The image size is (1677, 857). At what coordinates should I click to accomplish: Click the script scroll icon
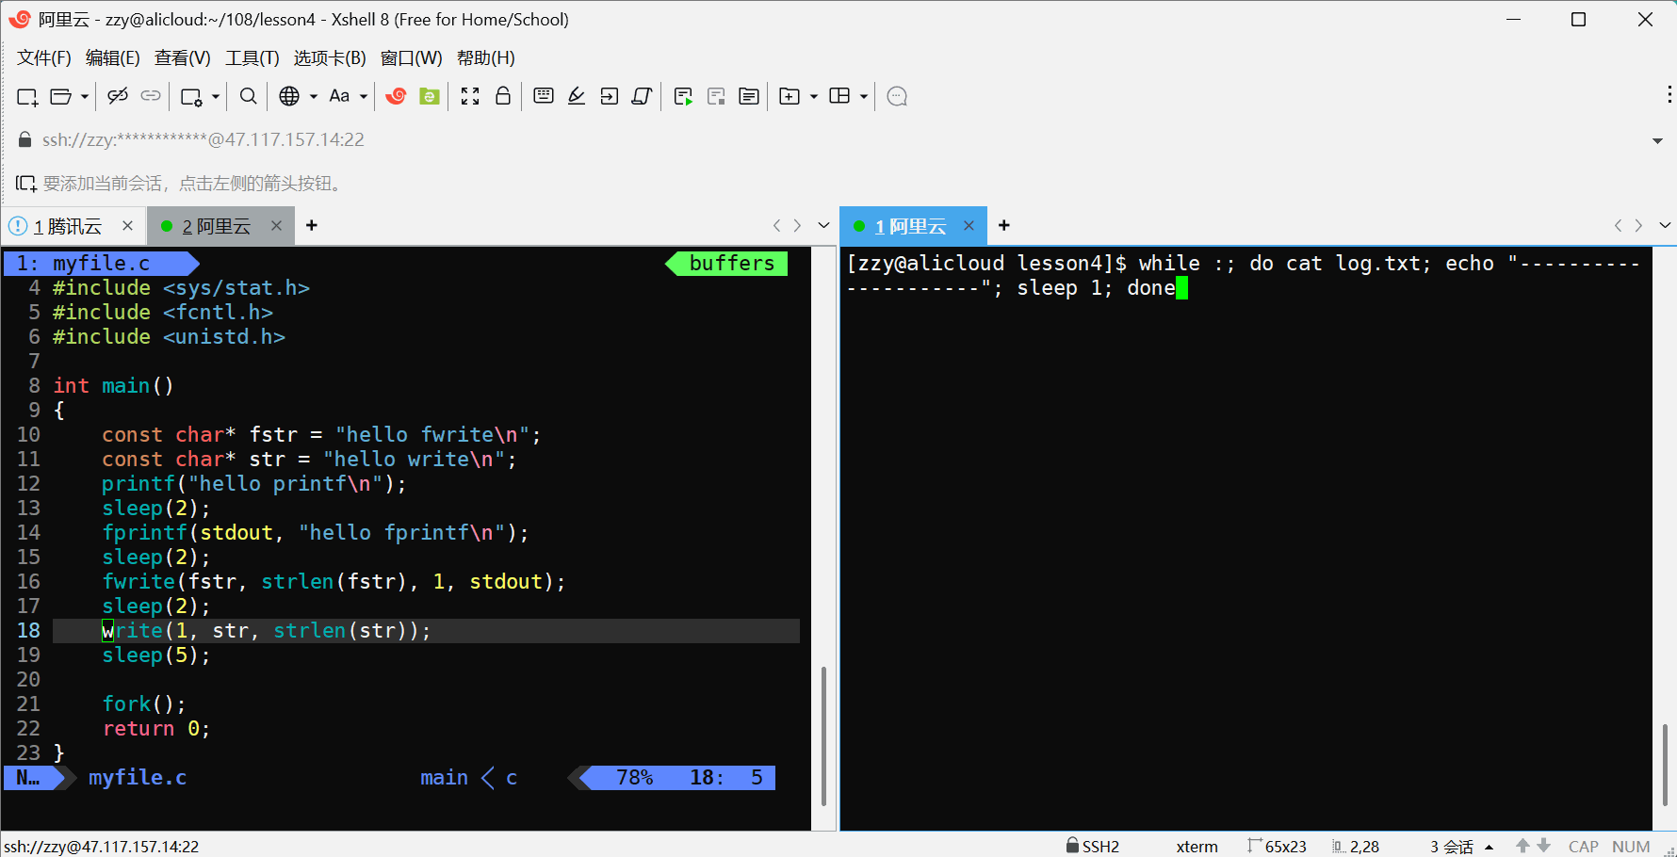(643, 96)
